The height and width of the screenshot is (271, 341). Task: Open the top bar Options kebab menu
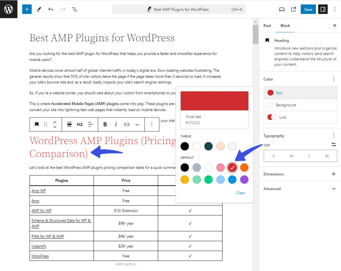click(335, 9)
